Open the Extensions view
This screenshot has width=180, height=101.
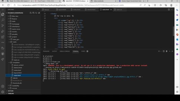click(3, 37)
